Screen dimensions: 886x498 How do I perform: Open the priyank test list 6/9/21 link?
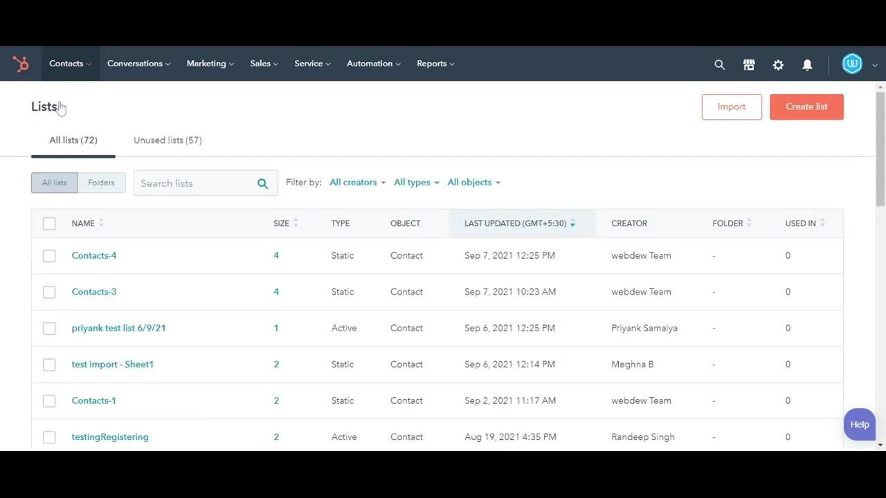point(118,329)
